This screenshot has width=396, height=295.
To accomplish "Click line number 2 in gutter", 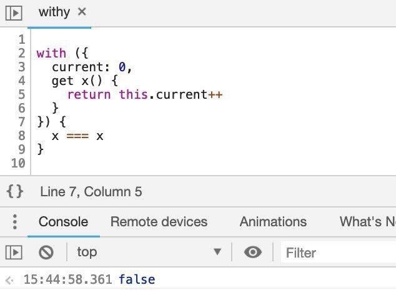I will (x=21, y=53).
